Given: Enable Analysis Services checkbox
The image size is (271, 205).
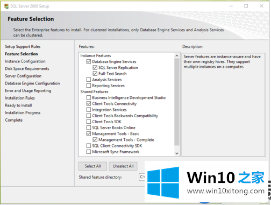Looking at the screenshot, I should (x=89, y=80).
